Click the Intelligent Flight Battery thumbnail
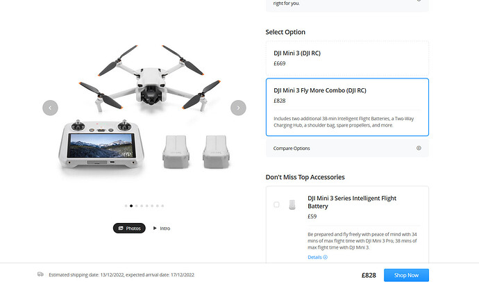 [x=292, y=205]
